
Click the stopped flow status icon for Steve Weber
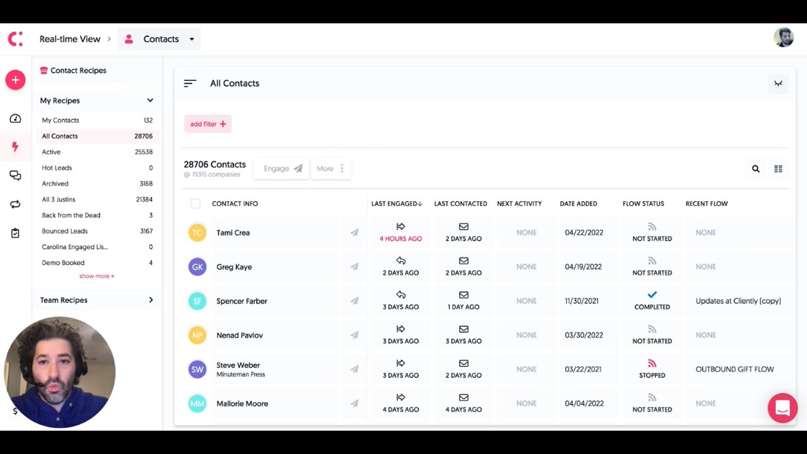click(x=652, y=363)
